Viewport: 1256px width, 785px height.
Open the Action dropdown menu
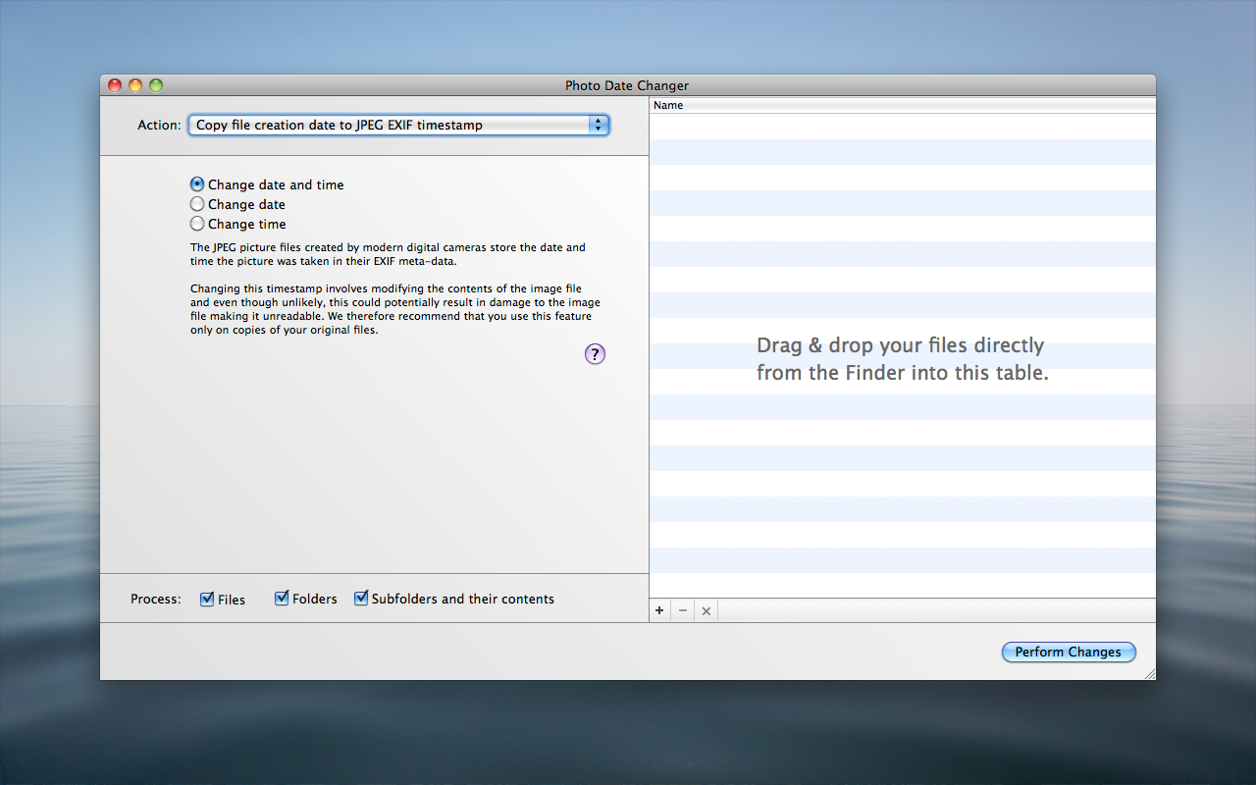(399, 125)
